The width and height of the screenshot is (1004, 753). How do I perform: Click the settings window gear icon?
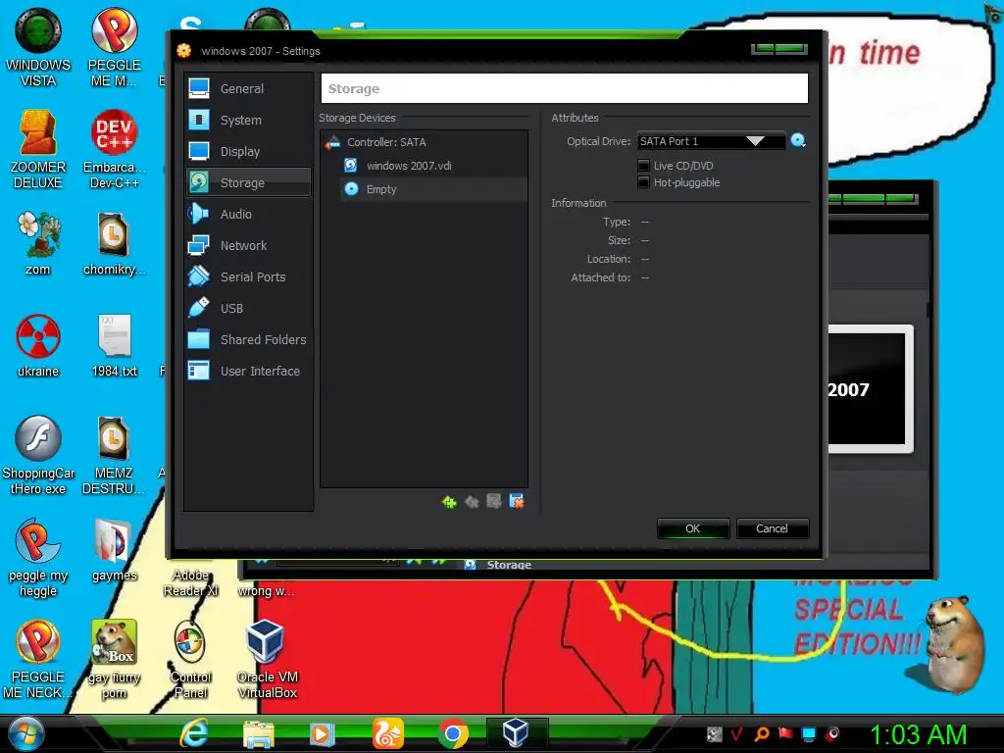pyautogui.click(x=184, y=51)
